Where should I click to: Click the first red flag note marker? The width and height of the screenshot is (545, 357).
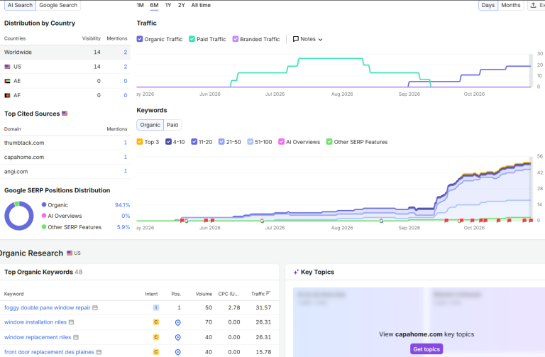[182, 221]
